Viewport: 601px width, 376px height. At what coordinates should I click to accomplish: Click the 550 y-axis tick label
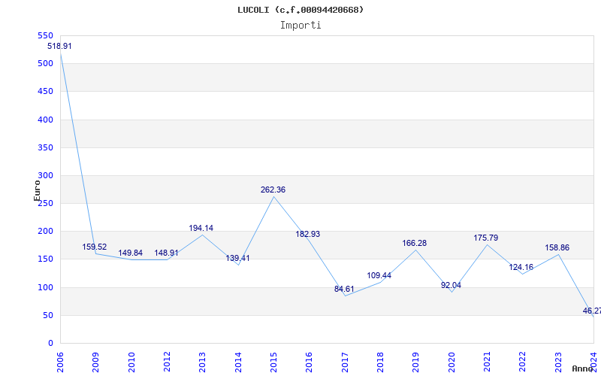point(45,35)
